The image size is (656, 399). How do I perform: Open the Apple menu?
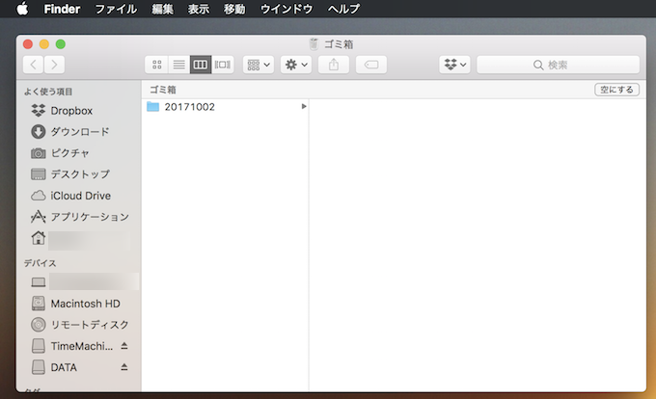[x=22, y=9]
